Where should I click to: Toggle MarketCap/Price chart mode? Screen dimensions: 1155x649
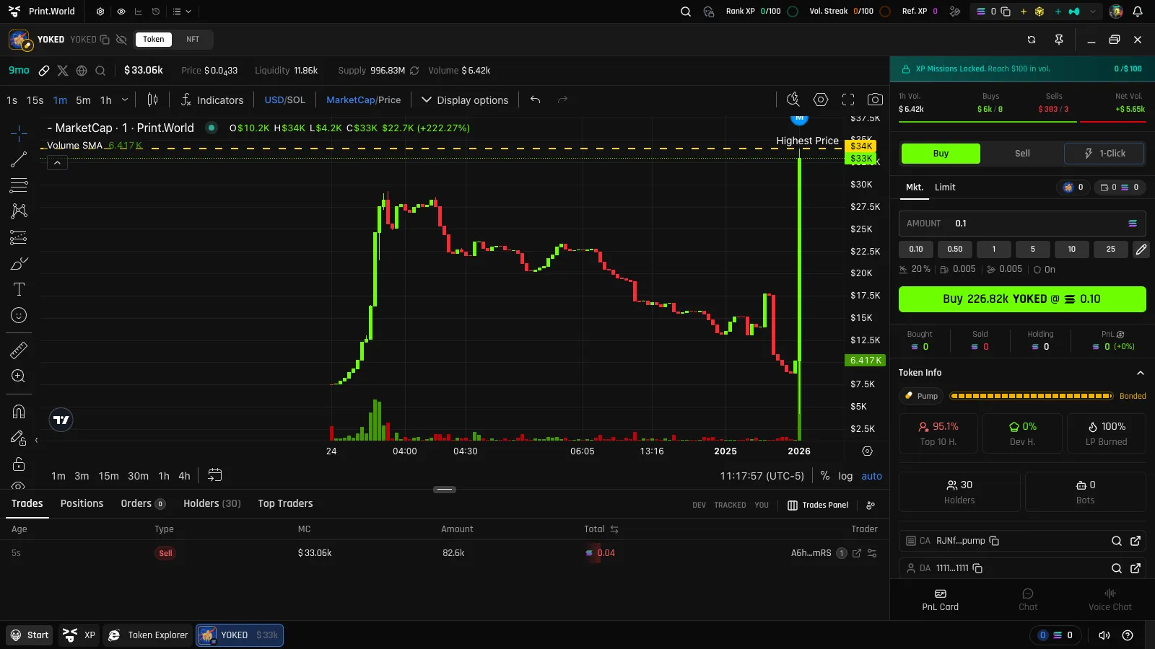pyautogui.click(x=363, y=100)
